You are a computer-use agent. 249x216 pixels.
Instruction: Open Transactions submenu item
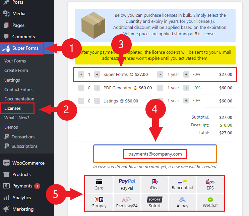point(23,137)
